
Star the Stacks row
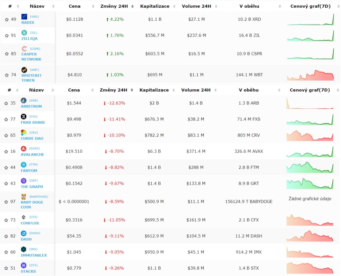[6, 268]
